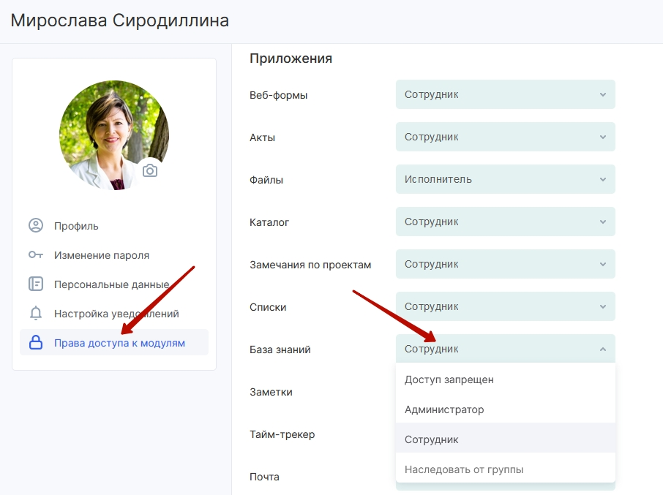The width and height of the screenshot is (663, 495).
Task: Click chevron arrow in Веб-формы dropdown
Action: [x=603, y=94]
